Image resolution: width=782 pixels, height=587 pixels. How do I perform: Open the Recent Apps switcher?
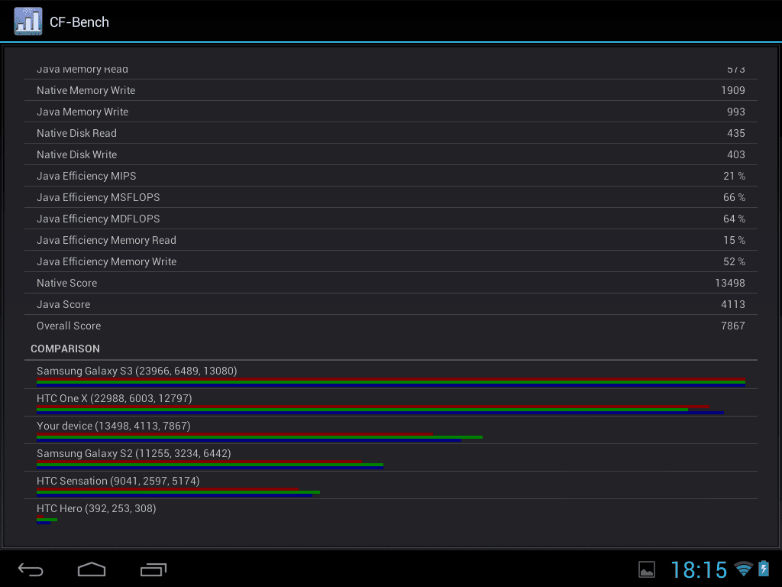click(x=153, y=569)
